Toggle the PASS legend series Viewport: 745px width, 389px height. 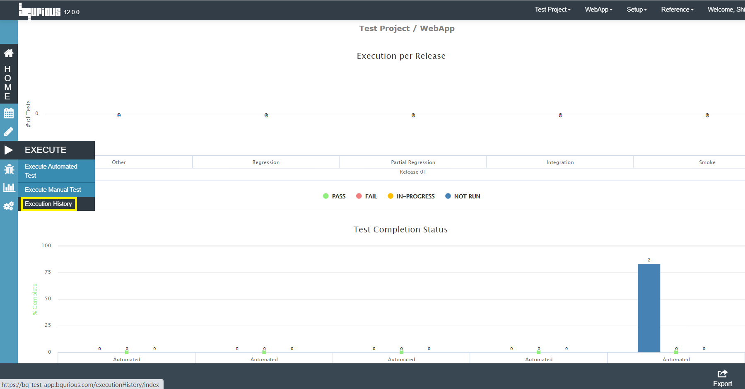[x=334, y=196]
